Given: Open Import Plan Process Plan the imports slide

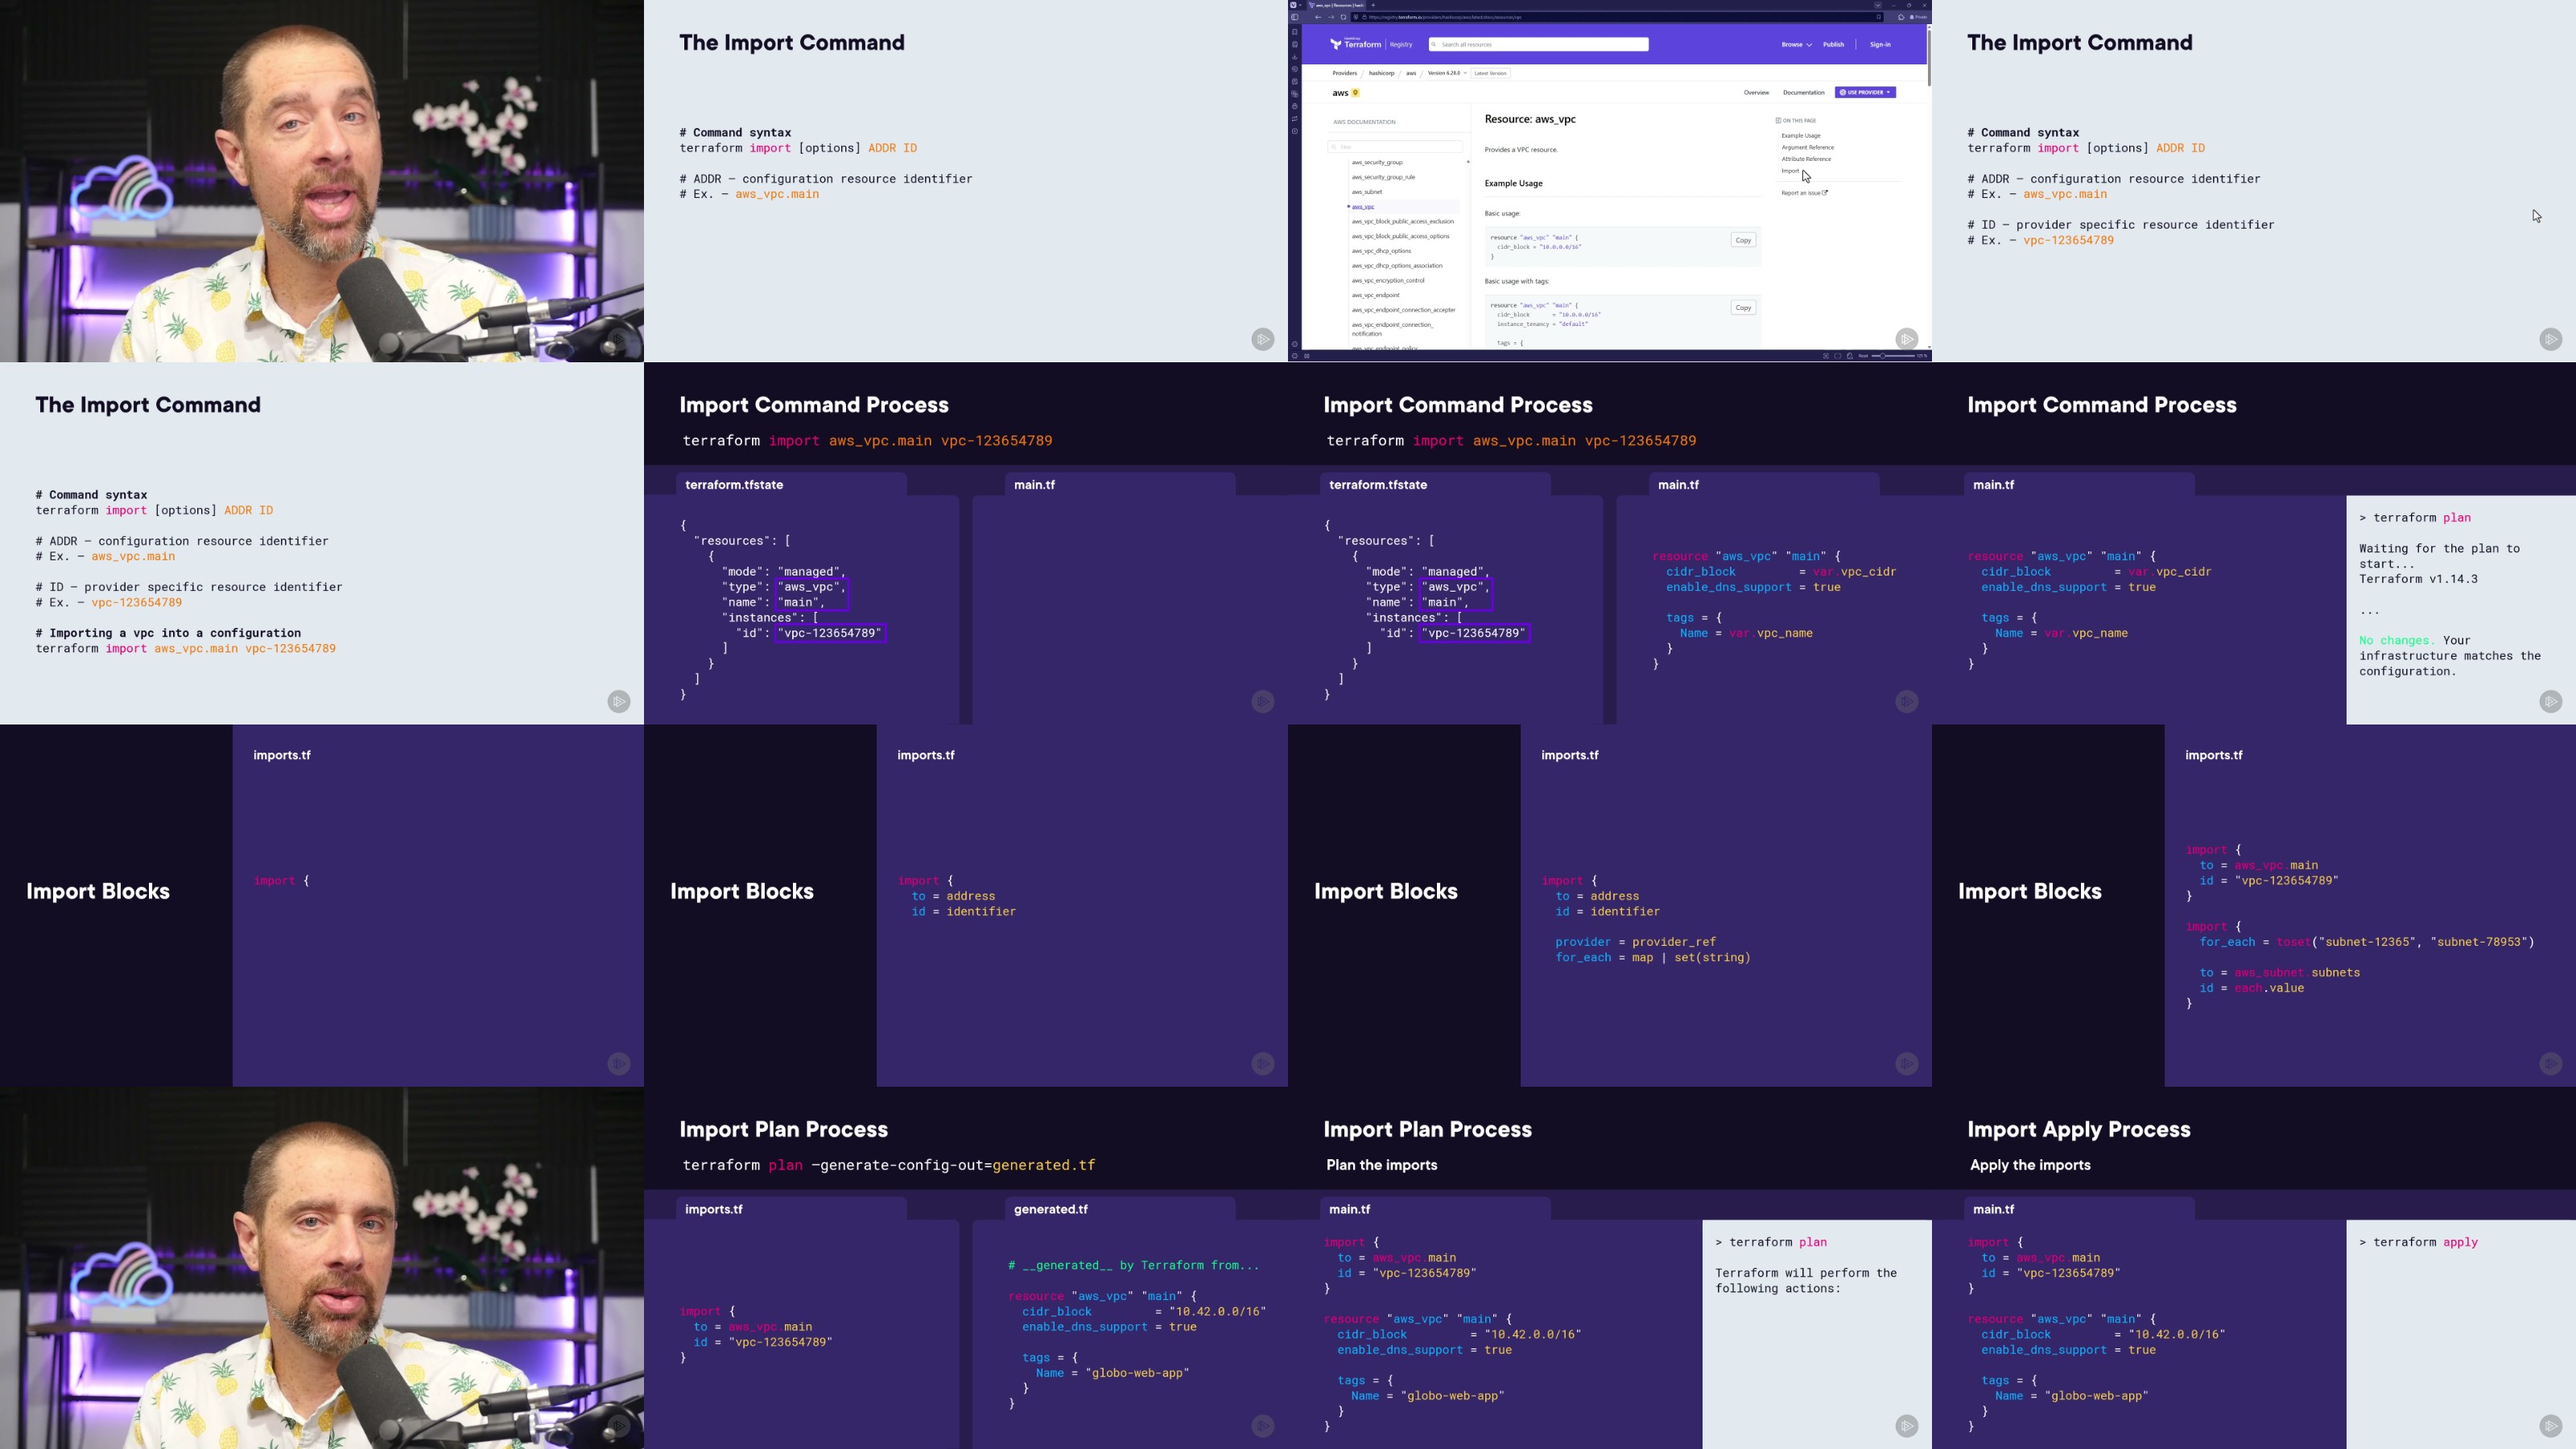Looking at the screenshot, I should (x=1610, y=1268).
